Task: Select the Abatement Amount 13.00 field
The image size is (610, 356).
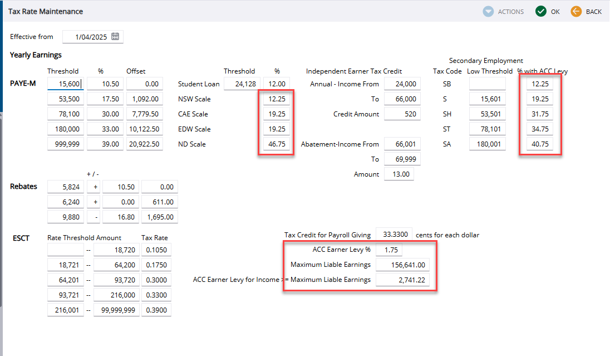Action: (399, 174)
